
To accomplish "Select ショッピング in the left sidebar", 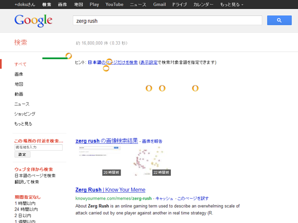I will click(25, 114).
